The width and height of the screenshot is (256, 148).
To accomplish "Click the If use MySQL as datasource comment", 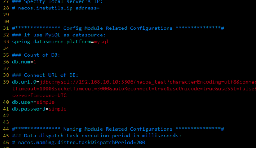I will tap(59, 35).
